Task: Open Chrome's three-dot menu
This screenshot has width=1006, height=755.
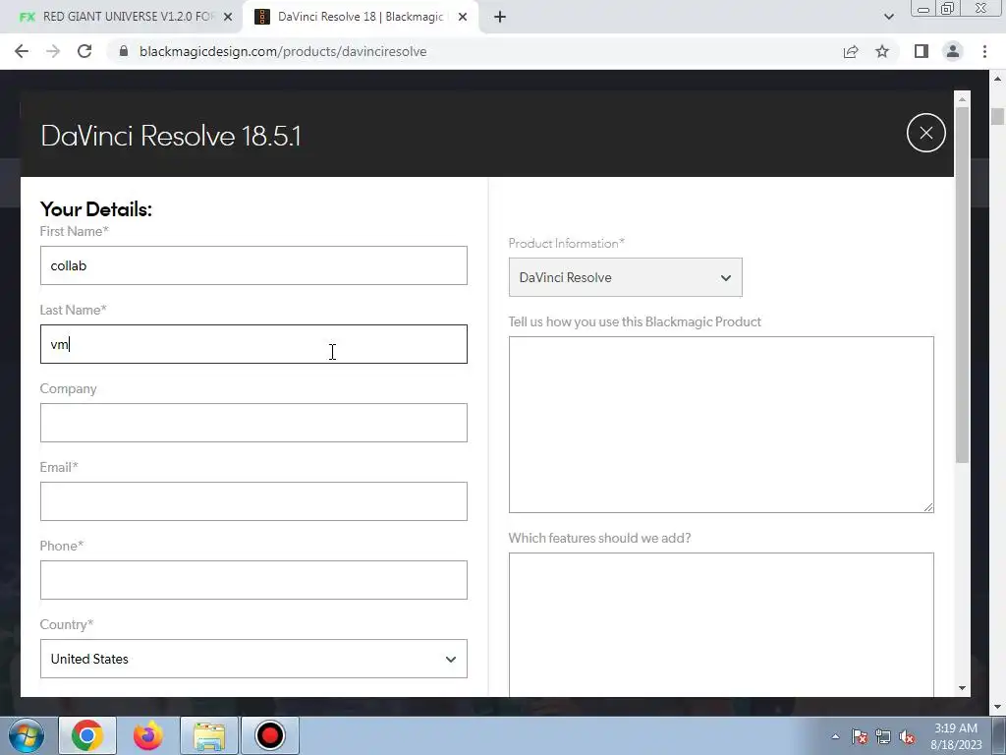Action: [984, 51]
